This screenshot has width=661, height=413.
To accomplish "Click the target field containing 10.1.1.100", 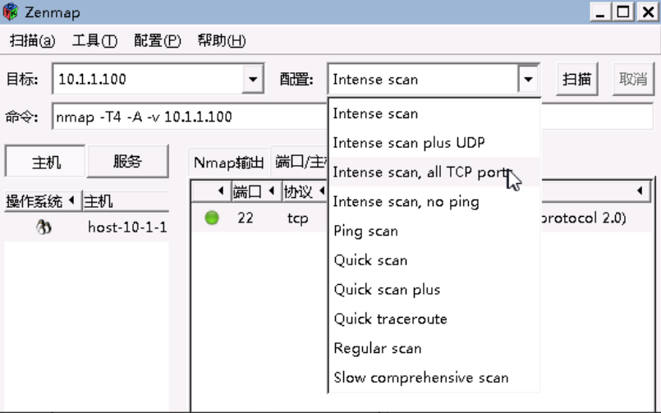I will [x=148, y=79].
